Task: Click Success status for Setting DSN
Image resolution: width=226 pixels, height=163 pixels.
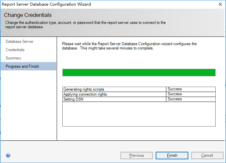Action: (175, 99)
